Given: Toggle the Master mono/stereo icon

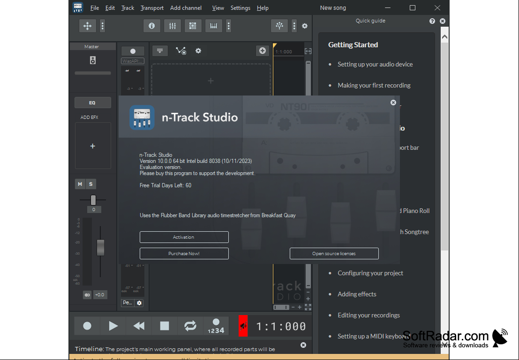Looking at the screenshot, I should point(87,295).
